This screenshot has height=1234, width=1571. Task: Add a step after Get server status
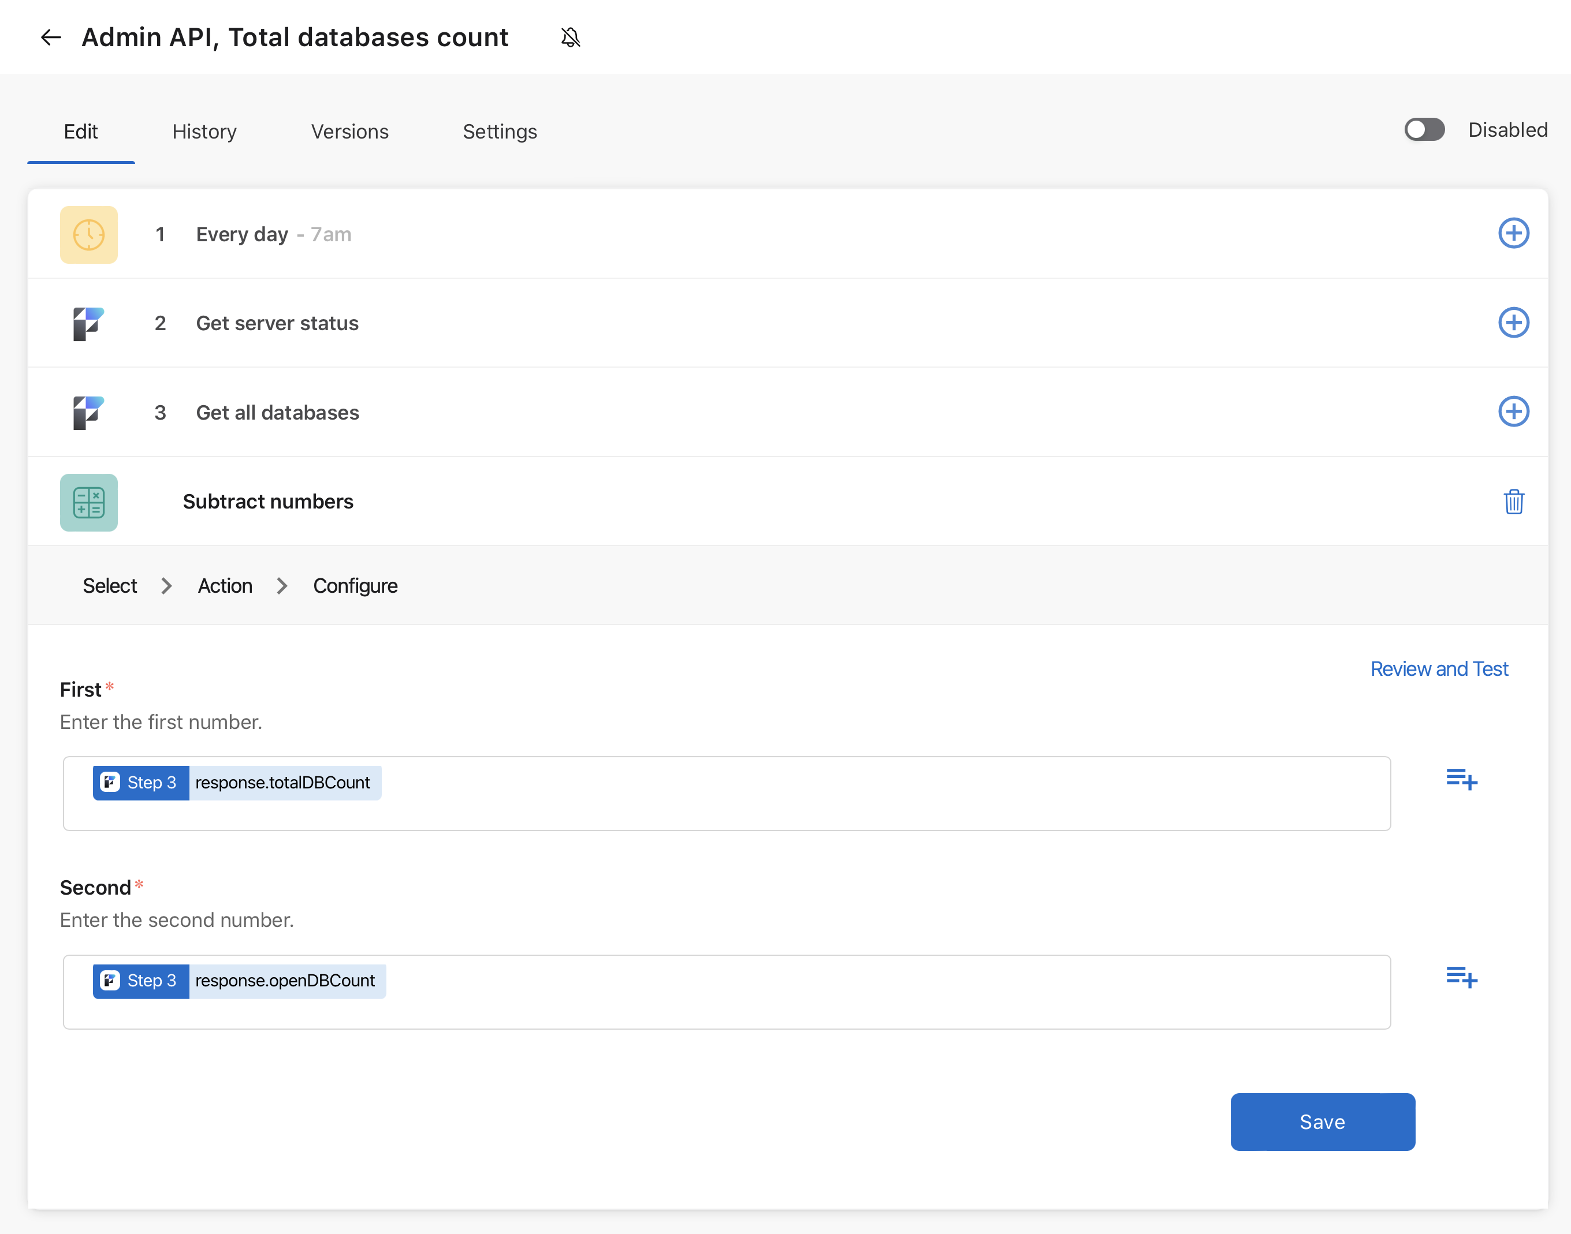(x=1513, y=322)
